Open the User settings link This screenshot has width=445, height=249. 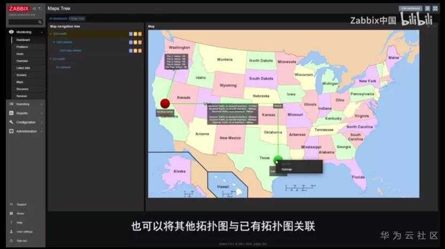(x=25, y=232)
